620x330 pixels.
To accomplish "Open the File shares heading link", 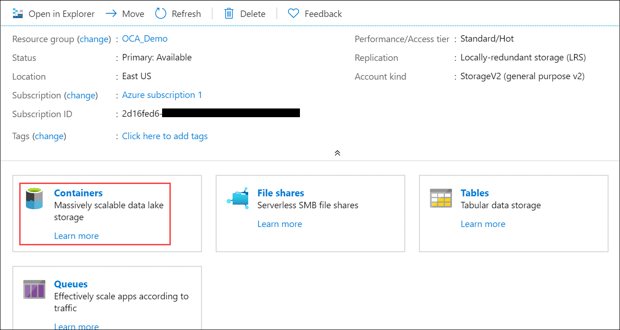I will tap(281, 193).
